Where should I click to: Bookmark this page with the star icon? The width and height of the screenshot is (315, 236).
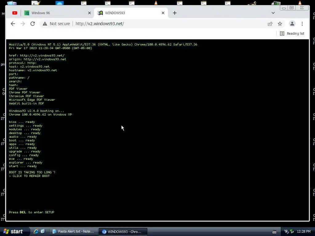(x=280, y=24)
